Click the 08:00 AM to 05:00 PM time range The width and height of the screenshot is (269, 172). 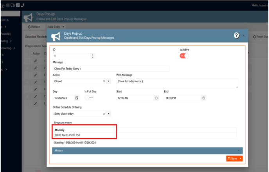pos(67,135)
